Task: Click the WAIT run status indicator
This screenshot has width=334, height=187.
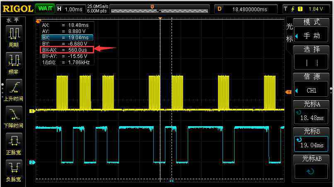Action: click(45, 9)
